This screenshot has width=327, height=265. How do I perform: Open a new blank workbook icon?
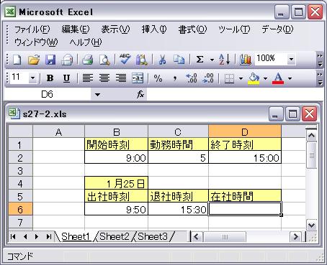[17, 60]
